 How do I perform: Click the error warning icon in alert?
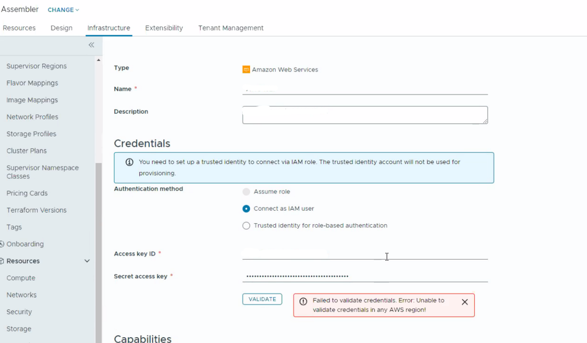(x=303, y=301)
